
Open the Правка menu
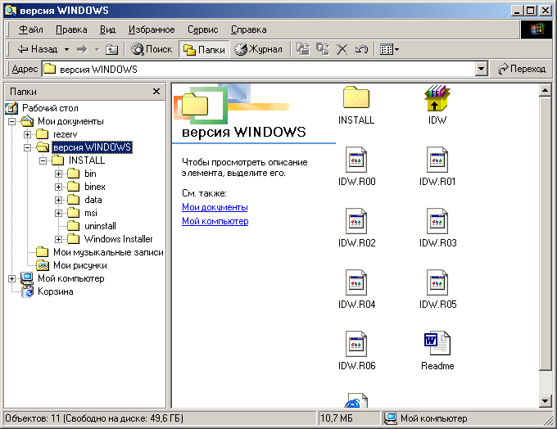(x=71, y=29)
